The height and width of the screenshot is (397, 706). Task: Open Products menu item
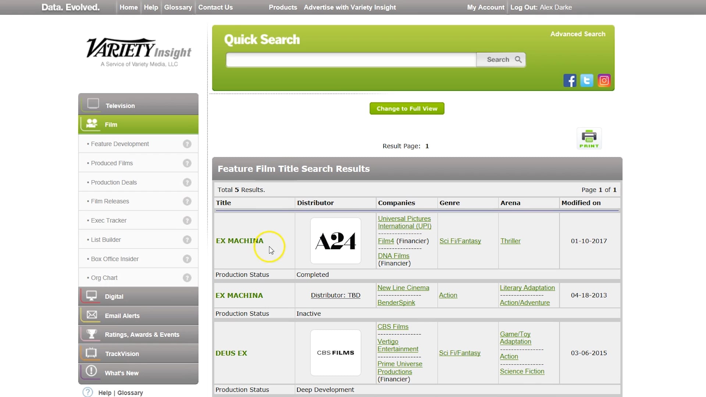tap(283, 7)
